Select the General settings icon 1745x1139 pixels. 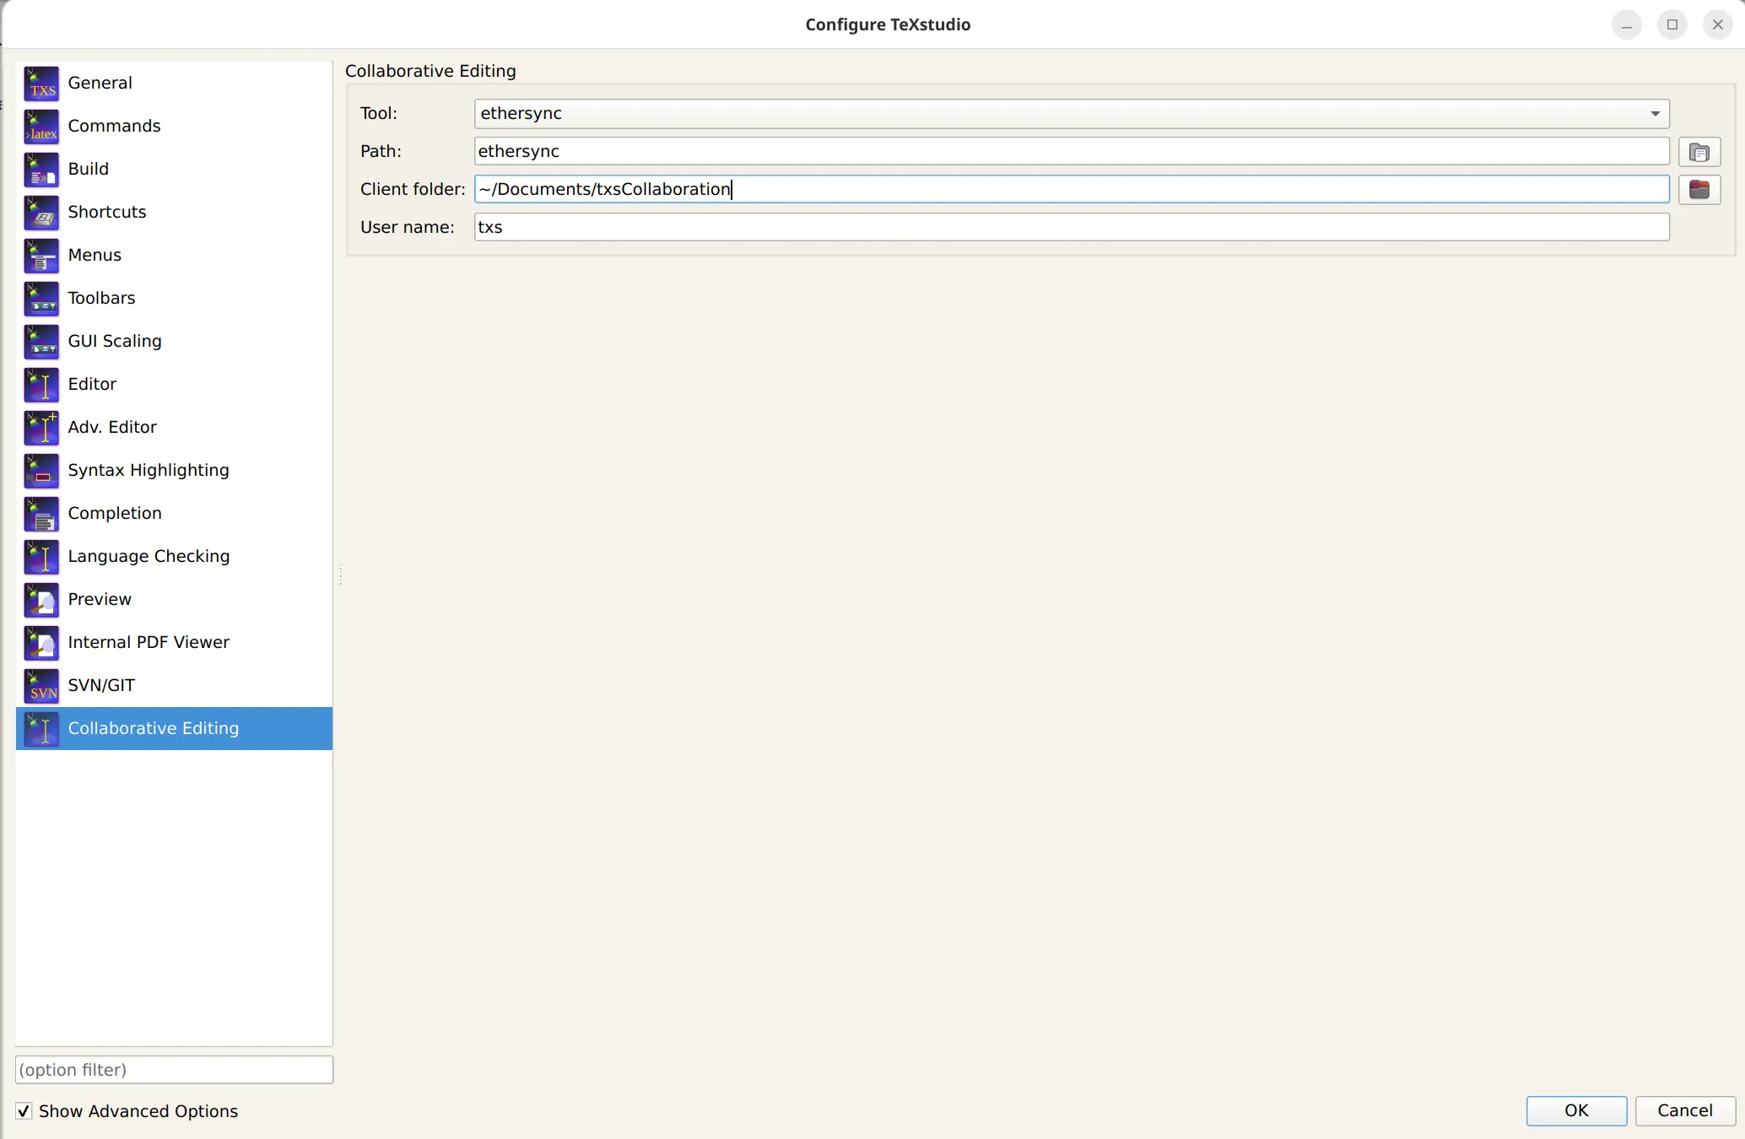pyautogui.click(x=41, y=83)
